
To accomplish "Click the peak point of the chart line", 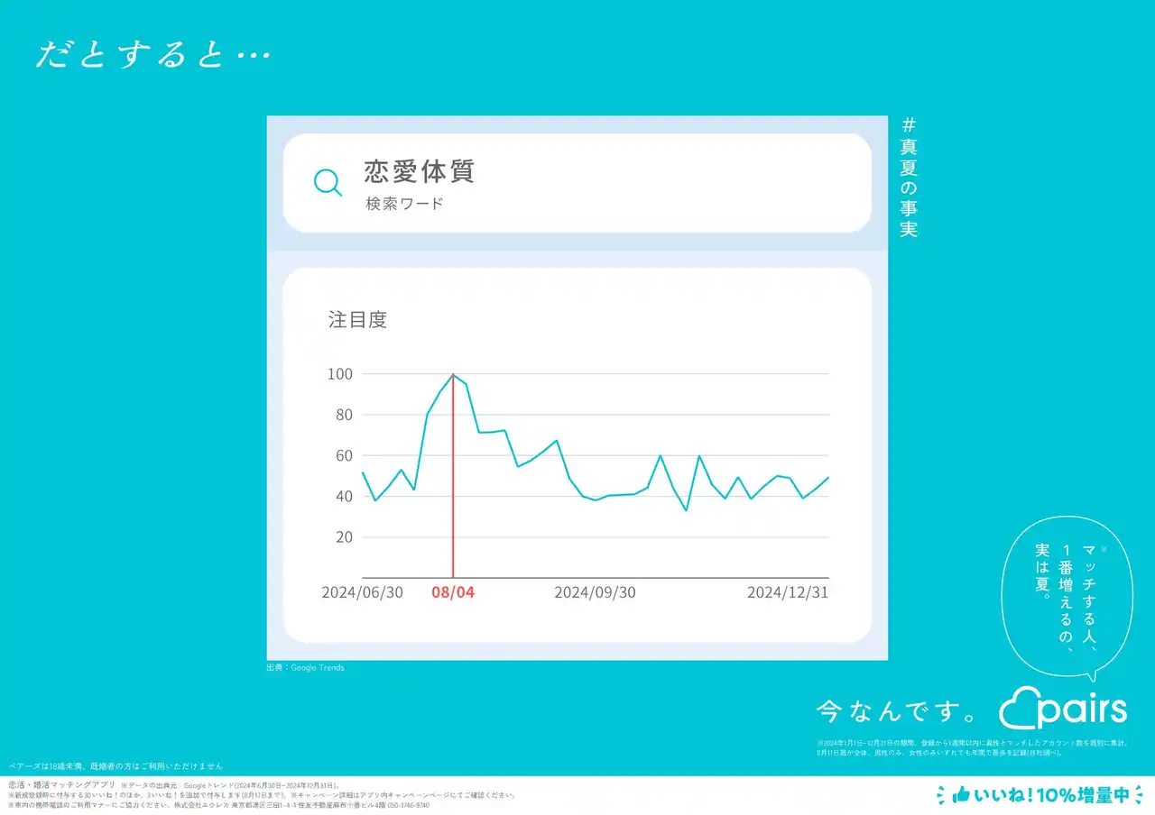I will [x=453, y=374].
